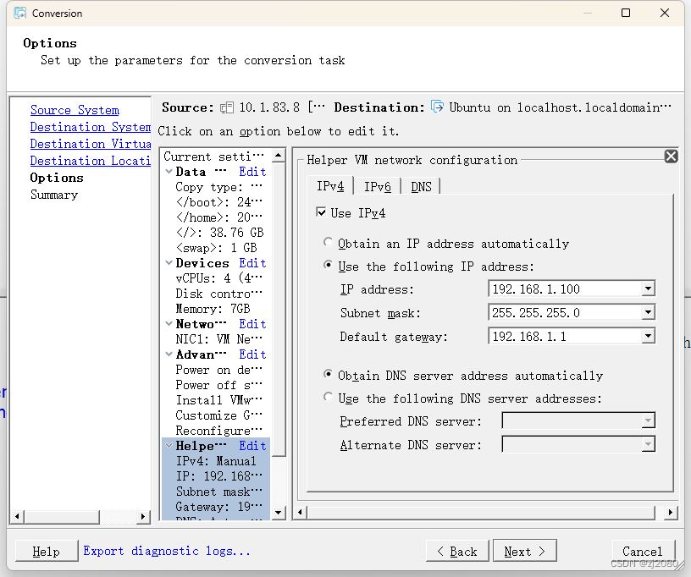The width and height of the screenshot is (691, 577).
Task: Collapse the Helper VM settings section
Action: point(169,445)
